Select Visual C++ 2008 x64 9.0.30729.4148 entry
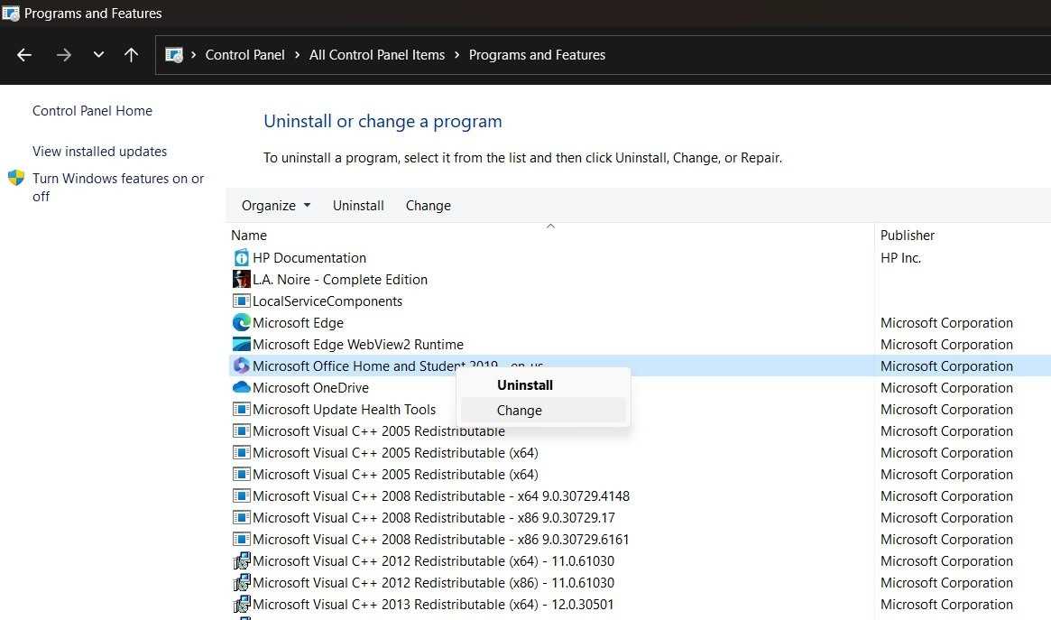The height and width of the screenshot is (620, 1051). (x=441, y=496)
